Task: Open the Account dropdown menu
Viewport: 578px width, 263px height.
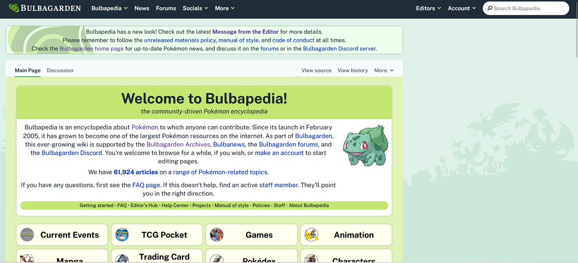Action: (x=462, y=8)
